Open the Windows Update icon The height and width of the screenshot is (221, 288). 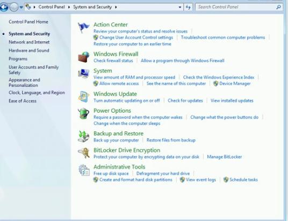(x=84, y=97)
